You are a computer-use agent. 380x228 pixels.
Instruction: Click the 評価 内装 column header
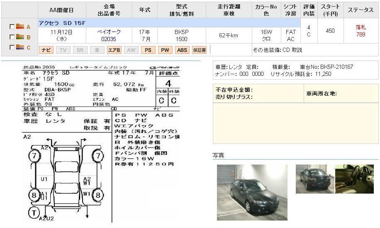[309, 10]
